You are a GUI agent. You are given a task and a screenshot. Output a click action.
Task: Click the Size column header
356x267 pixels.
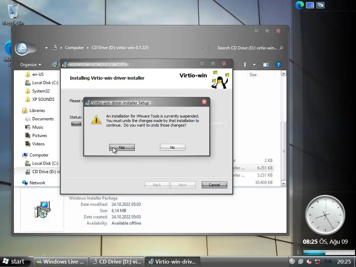[253, 75]
